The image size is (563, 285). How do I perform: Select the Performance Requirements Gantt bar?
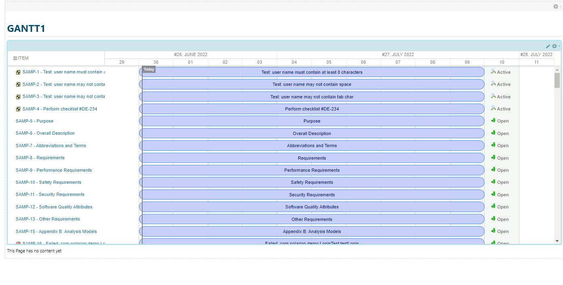[x=312, y=170]
